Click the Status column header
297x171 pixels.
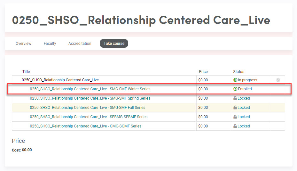238,72
